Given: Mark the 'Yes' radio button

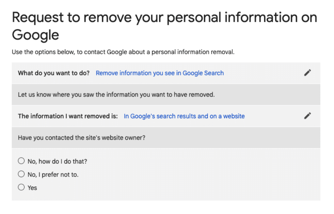Looking at the screenshot, I should pyautogui.click(x=21, y=187).
